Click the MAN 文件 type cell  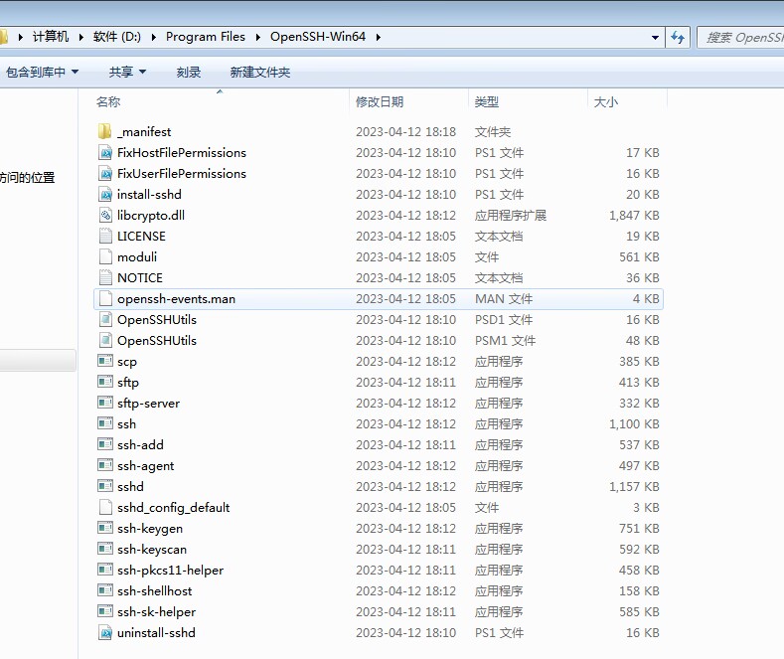point(504,299)
